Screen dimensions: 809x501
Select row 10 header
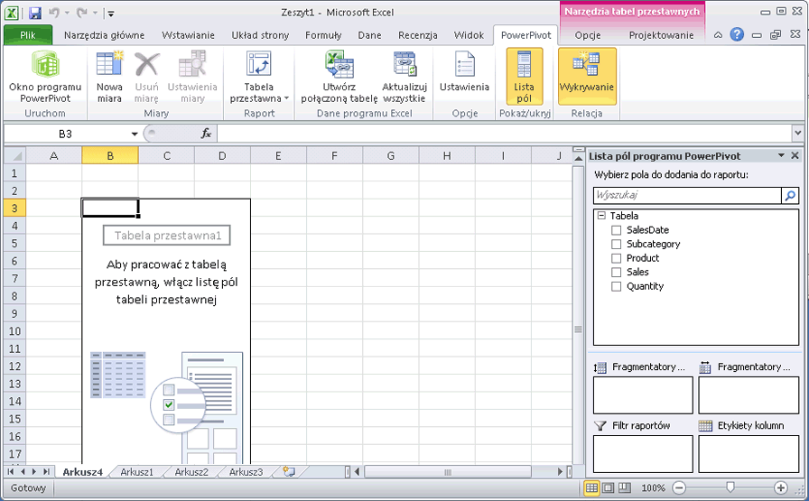click(x=14, y=330)
